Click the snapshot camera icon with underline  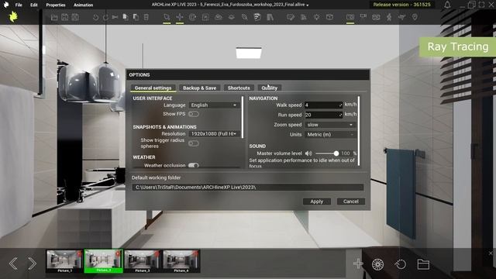[350, 17]
